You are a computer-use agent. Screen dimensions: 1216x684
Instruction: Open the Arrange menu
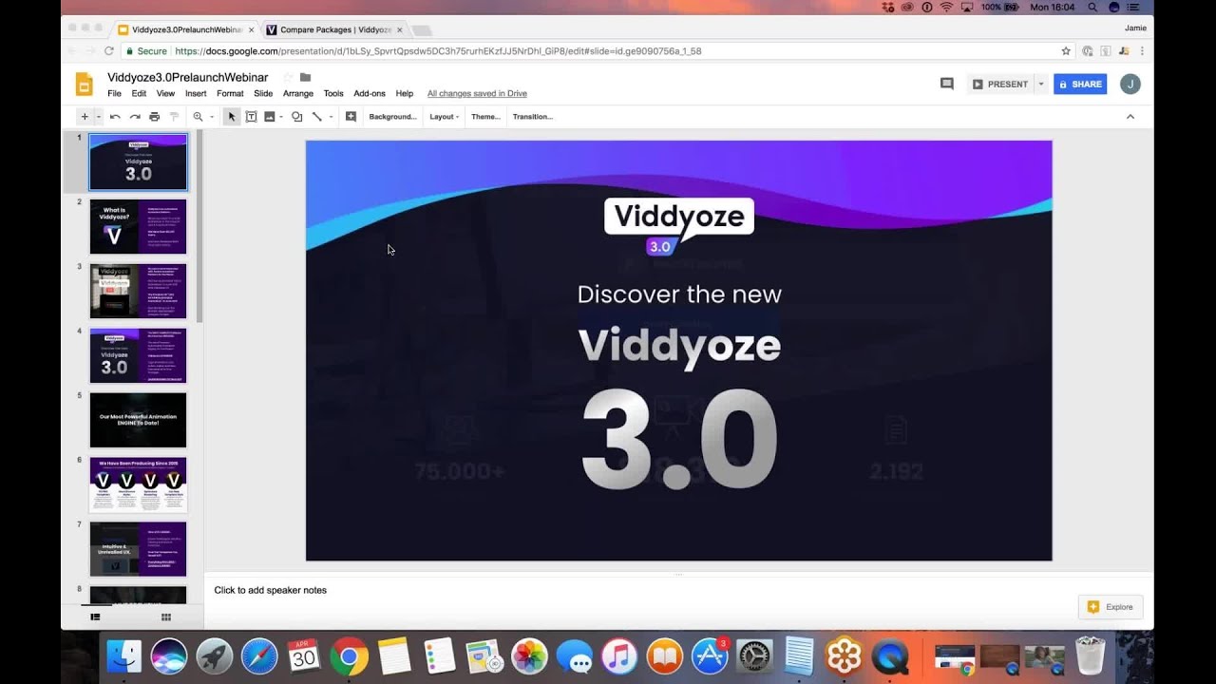click(x=298, y=94)
